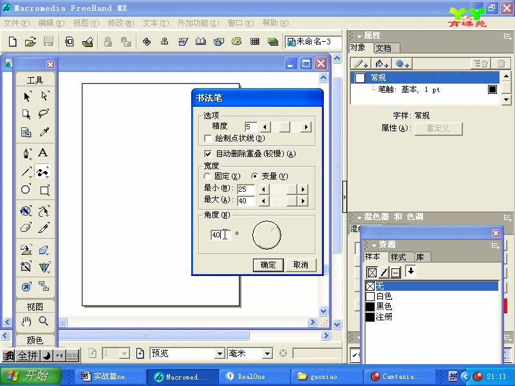This screenshot has height=386, width=515.
Task: Add a stroke with pencil-plus icon
Action: coord(361,64)
